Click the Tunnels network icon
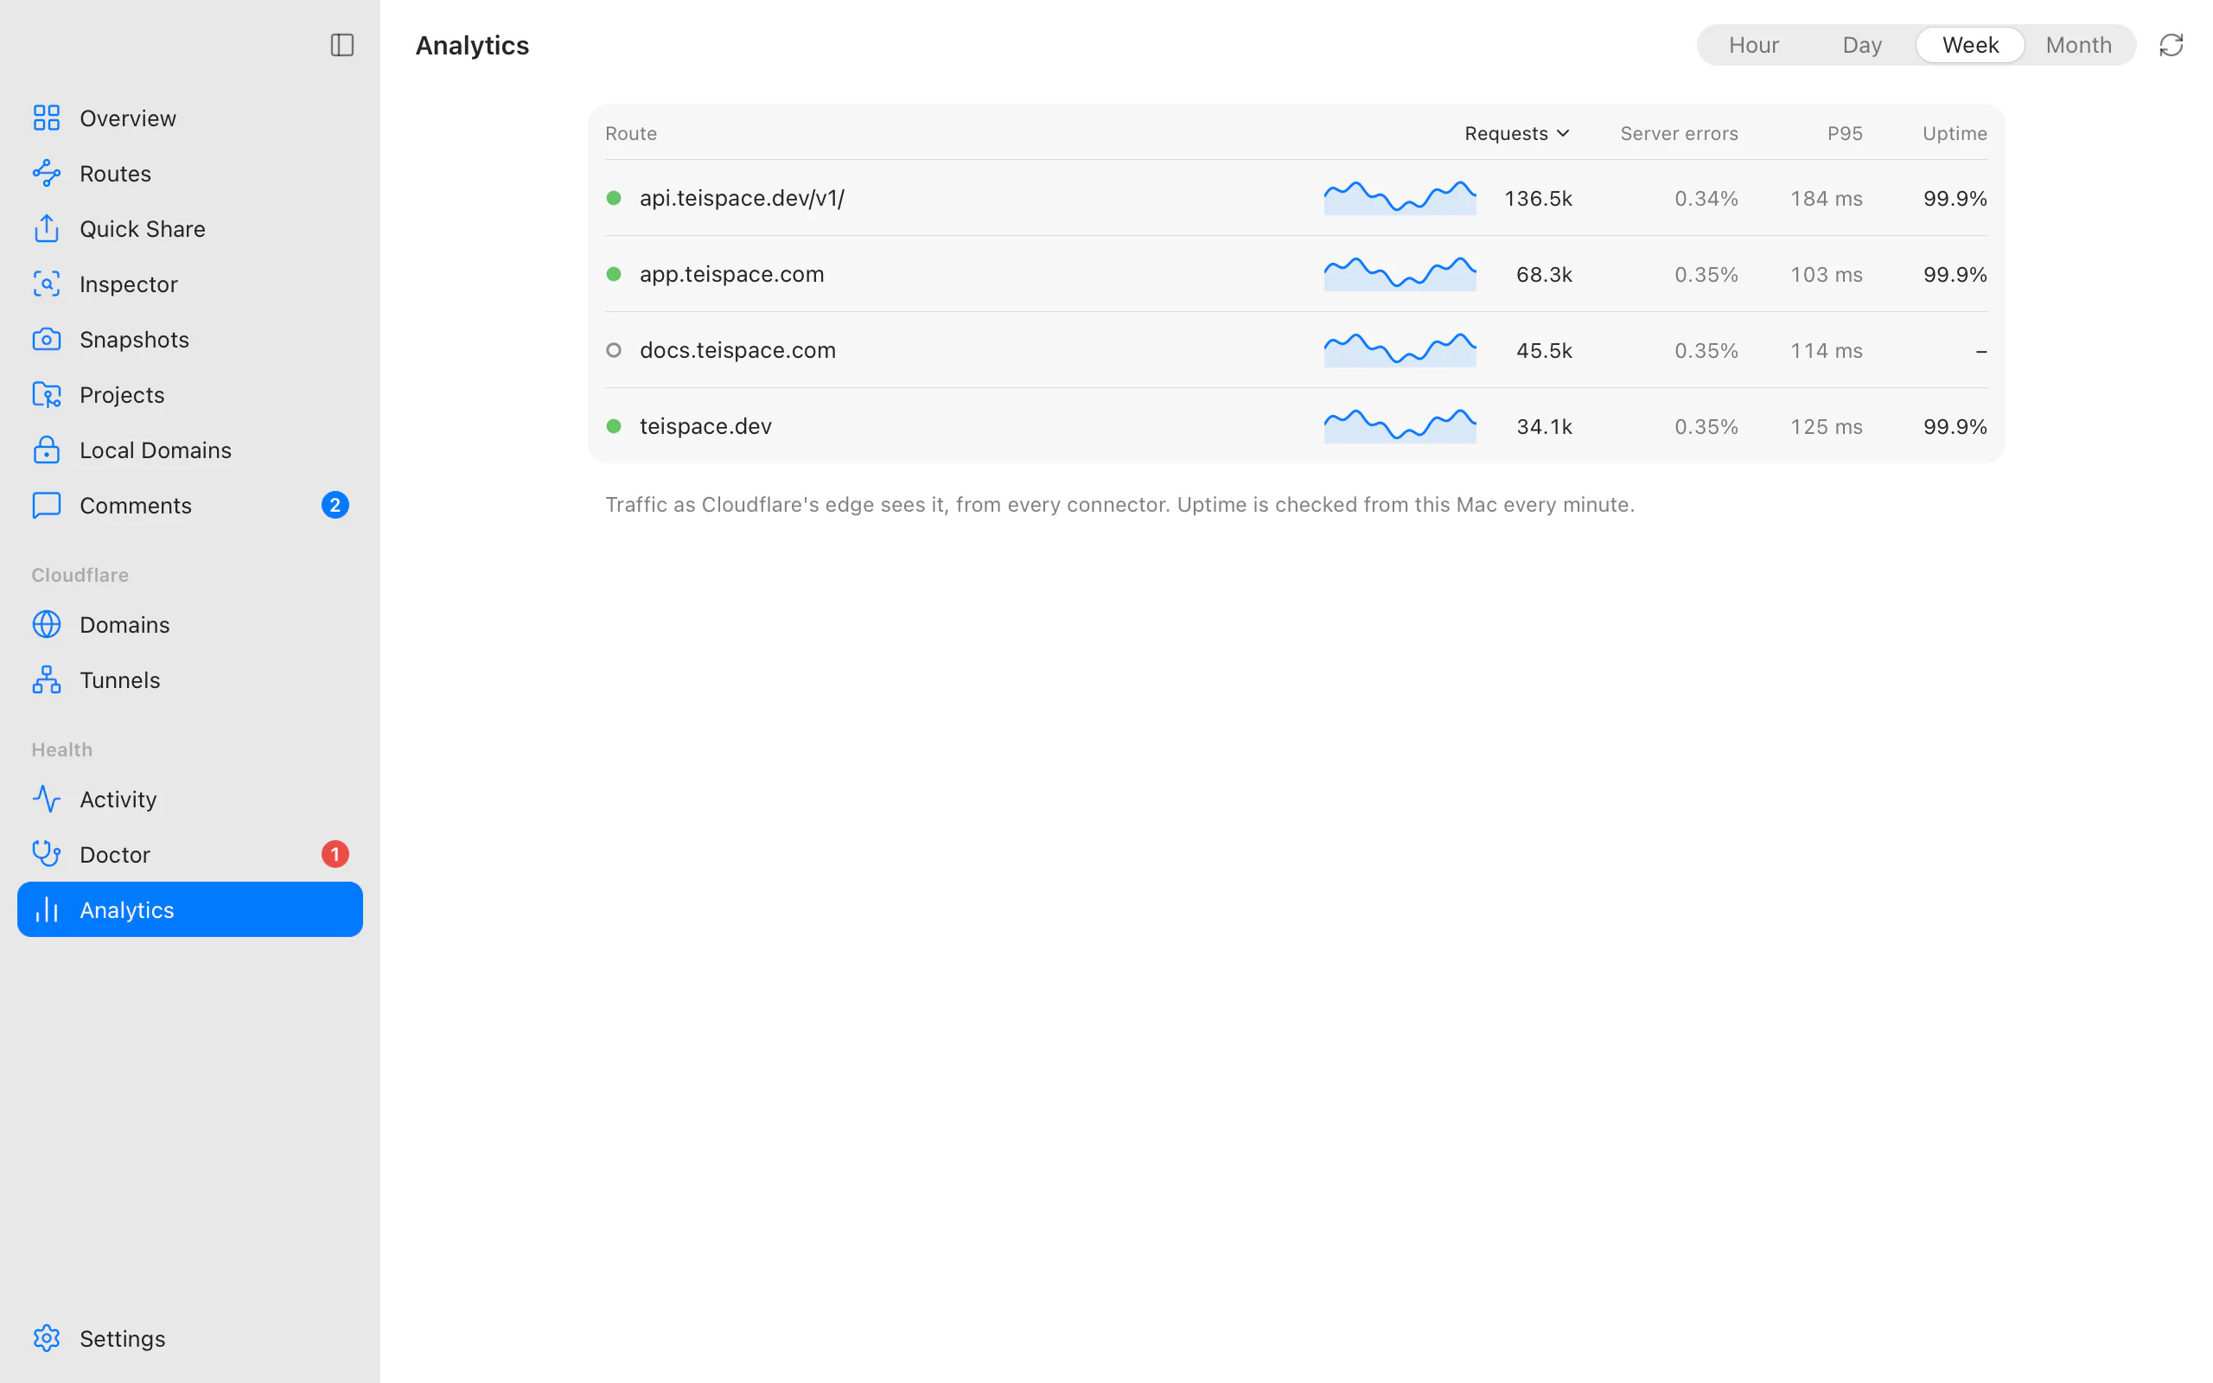Viewport: 2213px width, 1383px height. click(x=46, y=679)
